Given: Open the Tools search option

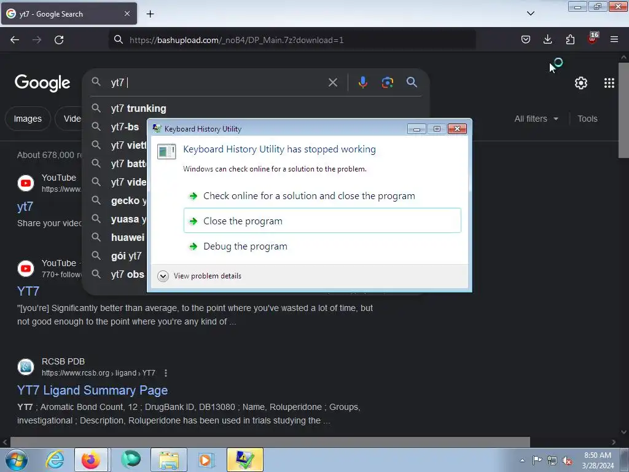Looking at the screenshot, I should pos(587,119).
